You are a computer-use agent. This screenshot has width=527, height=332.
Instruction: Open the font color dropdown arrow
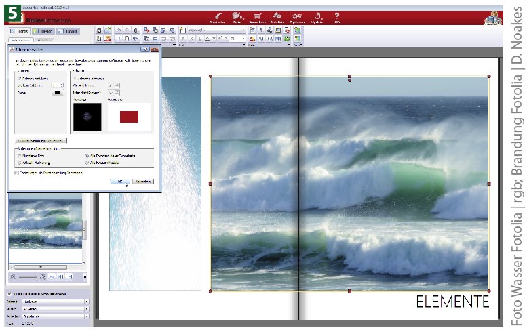(214, 38)
